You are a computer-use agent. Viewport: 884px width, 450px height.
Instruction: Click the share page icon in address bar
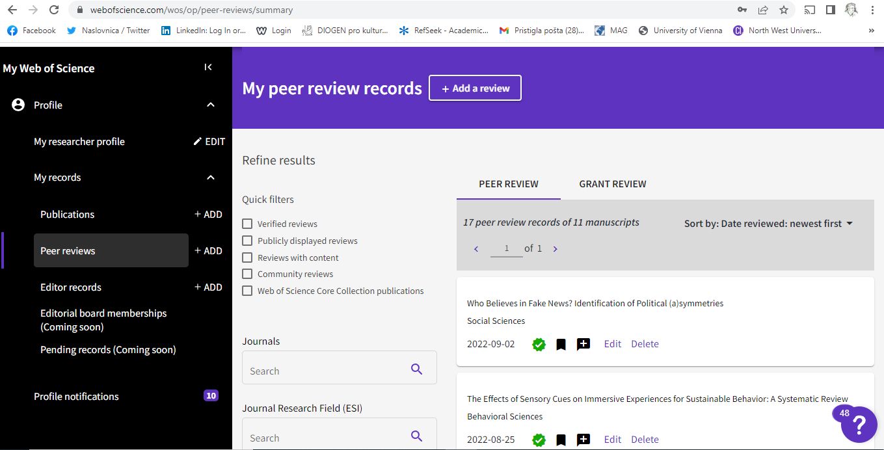(763, 10)
